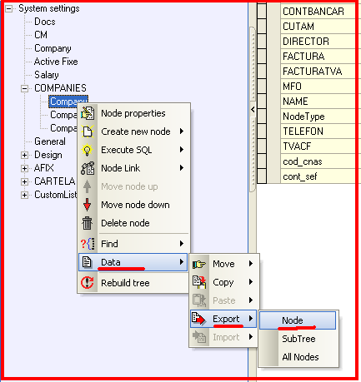Select Company item under System settings
Screen dimensions: 361x382
[53, 48]
